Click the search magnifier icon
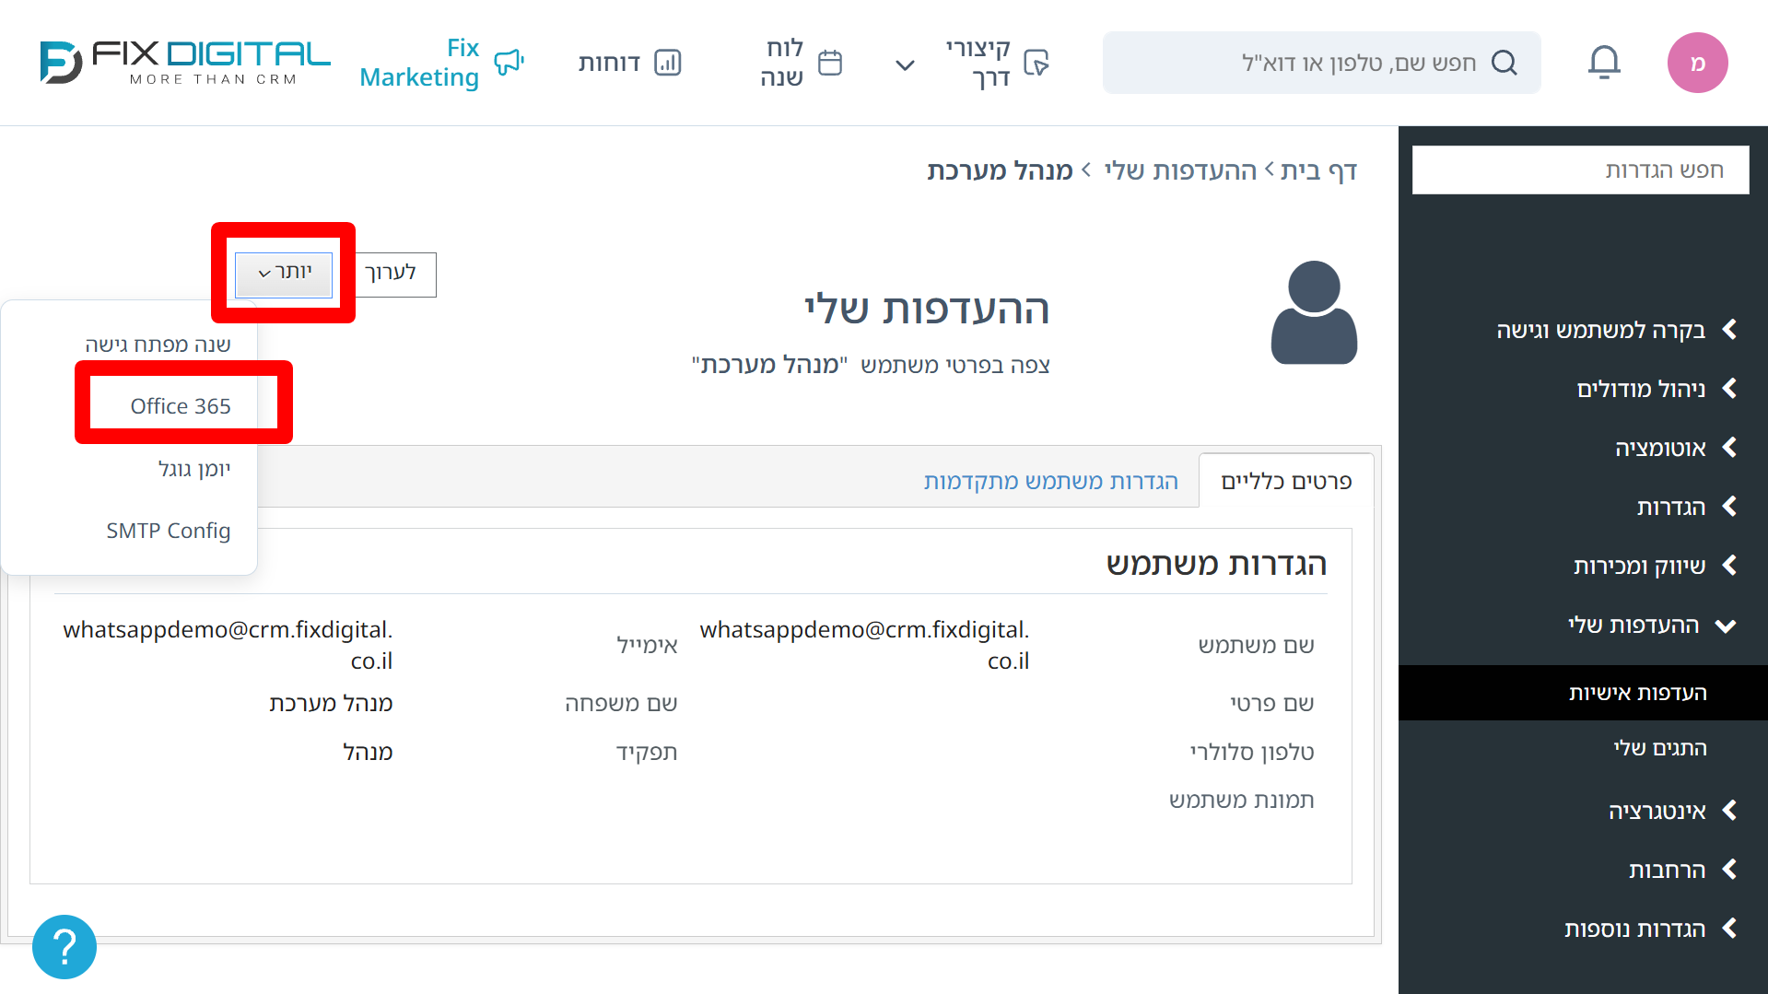This screenshot has width=1768, height=994. (1505, 63)
